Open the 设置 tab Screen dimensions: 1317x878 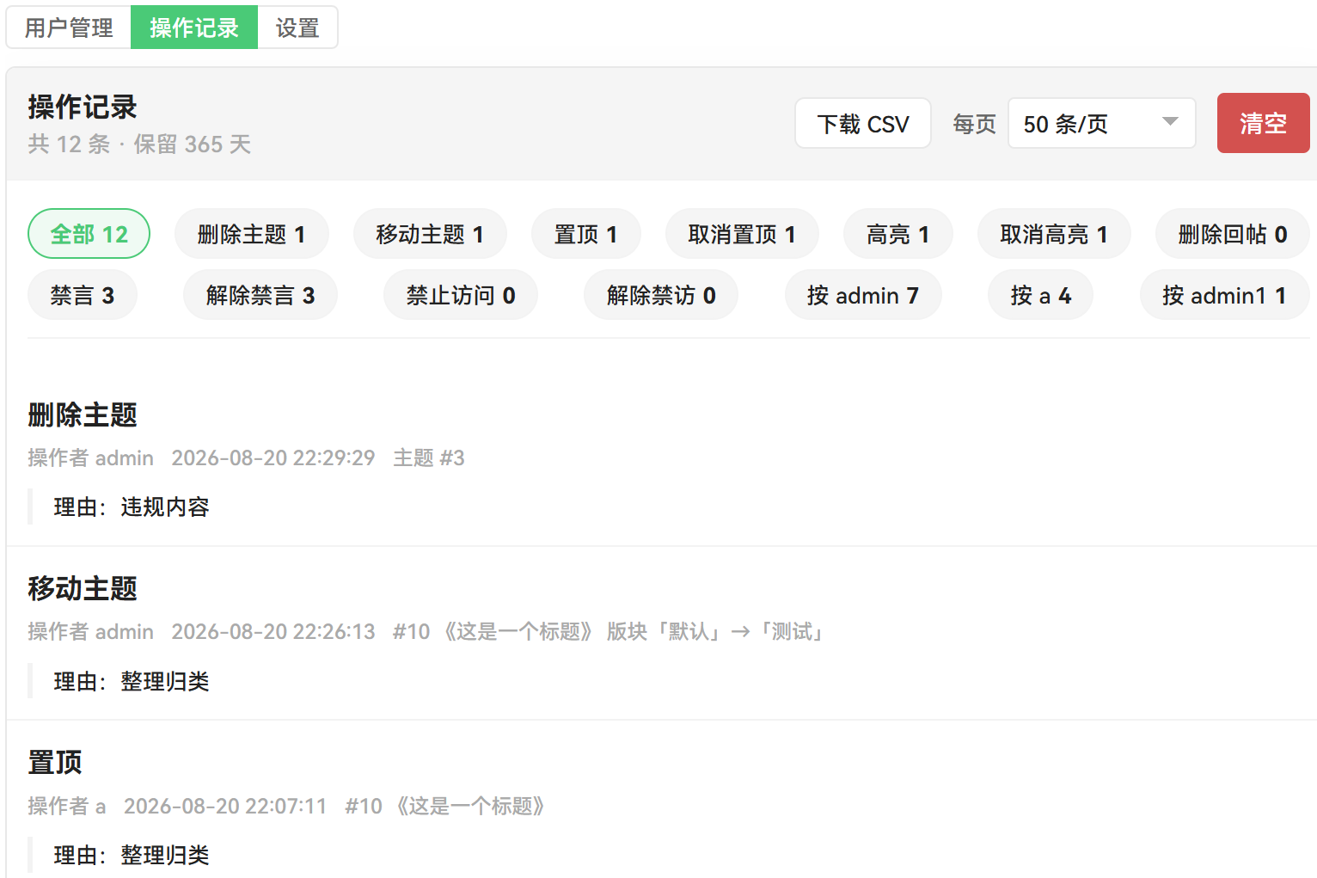[297, 28]
